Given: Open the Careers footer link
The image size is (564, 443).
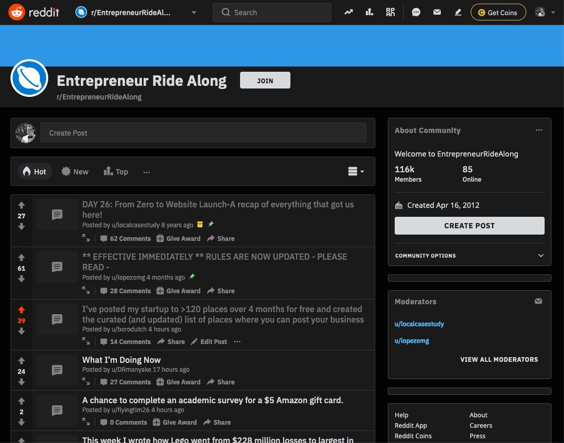Looking at the screenshot, I should pyautogui.click(x=481, y=425).
